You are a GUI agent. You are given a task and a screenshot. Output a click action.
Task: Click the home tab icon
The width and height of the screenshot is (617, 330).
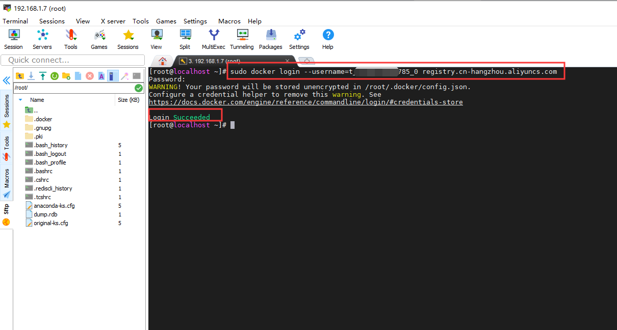pos(163,61)
